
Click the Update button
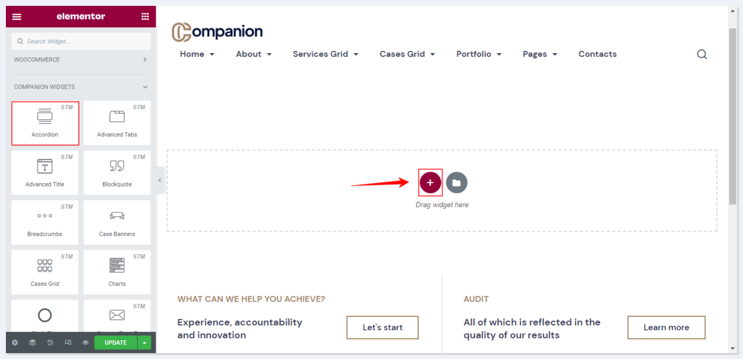[116, 342]
